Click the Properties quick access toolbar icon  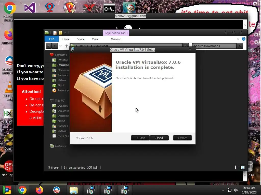[x=55, y=33]
